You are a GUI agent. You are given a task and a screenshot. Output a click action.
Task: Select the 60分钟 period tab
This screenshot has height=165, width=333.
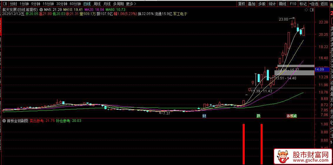(75, 4)
